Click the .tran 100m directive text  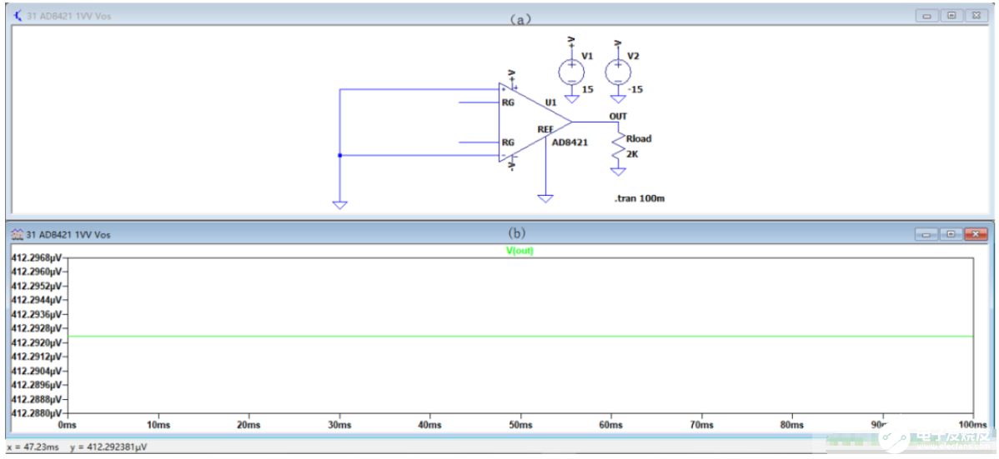tap(640, 199)
